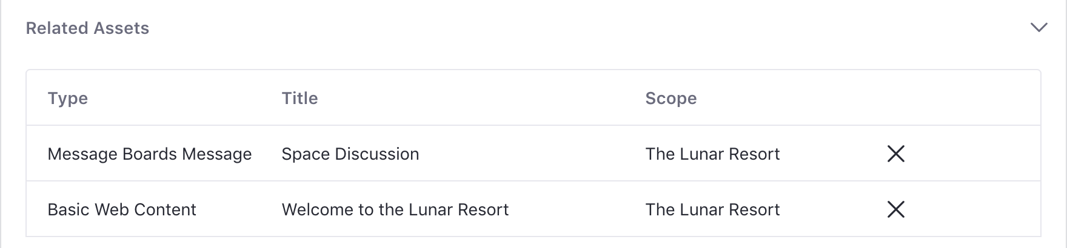Open the Space Discussion title
This screenshot has width=1067, height=248.
click(x=350, y=154)
